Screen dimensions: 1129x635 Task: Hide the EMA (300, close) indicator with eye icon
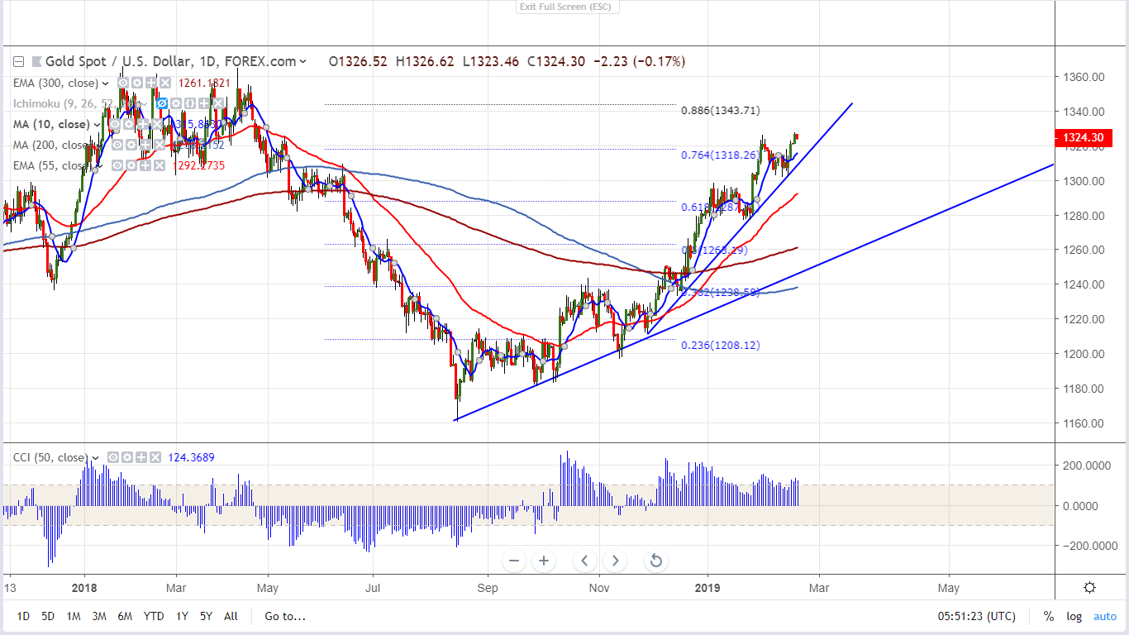[123, 83]
